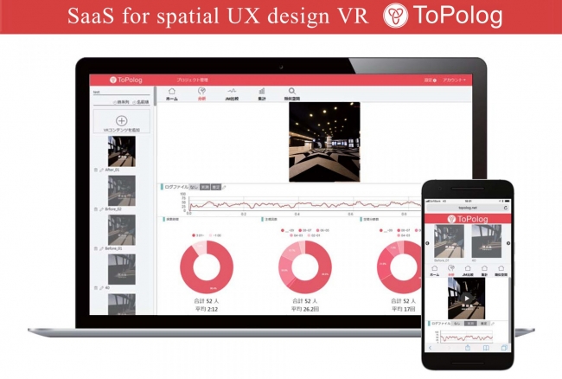Click the trash icon beside Before_01
562x379 pixels.
tap(96, 248)
